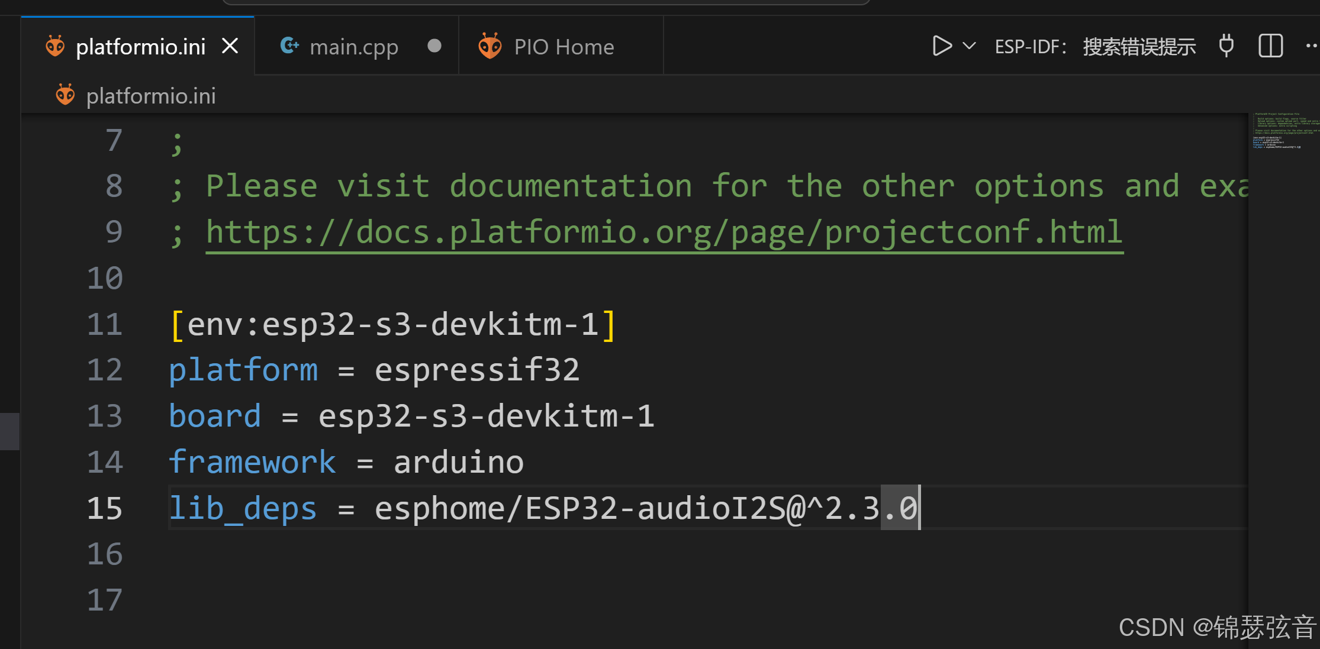Screen dimensions: 1320x649
Task: Open the docs.platformio.org projectconf link
Action: click(x=664, y=233)
